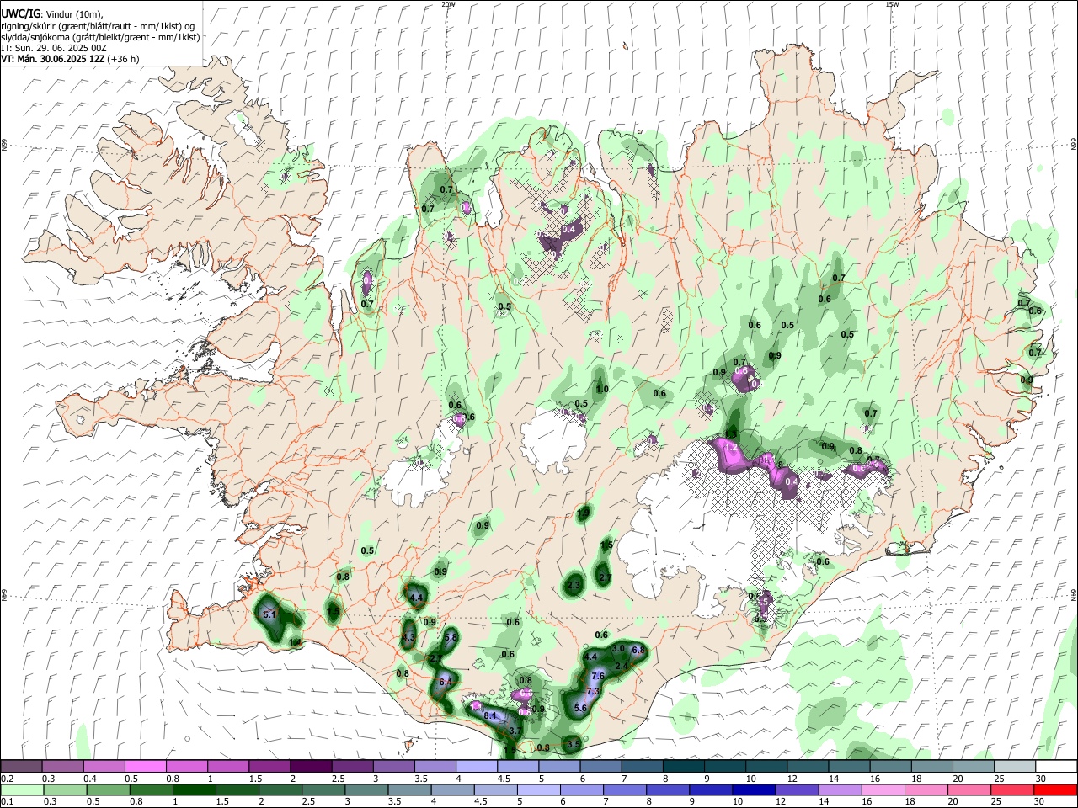Click the 2.3 precipitation value
Image resolution: width=1078 pixels, height=808 pixels.
[574, 585]
